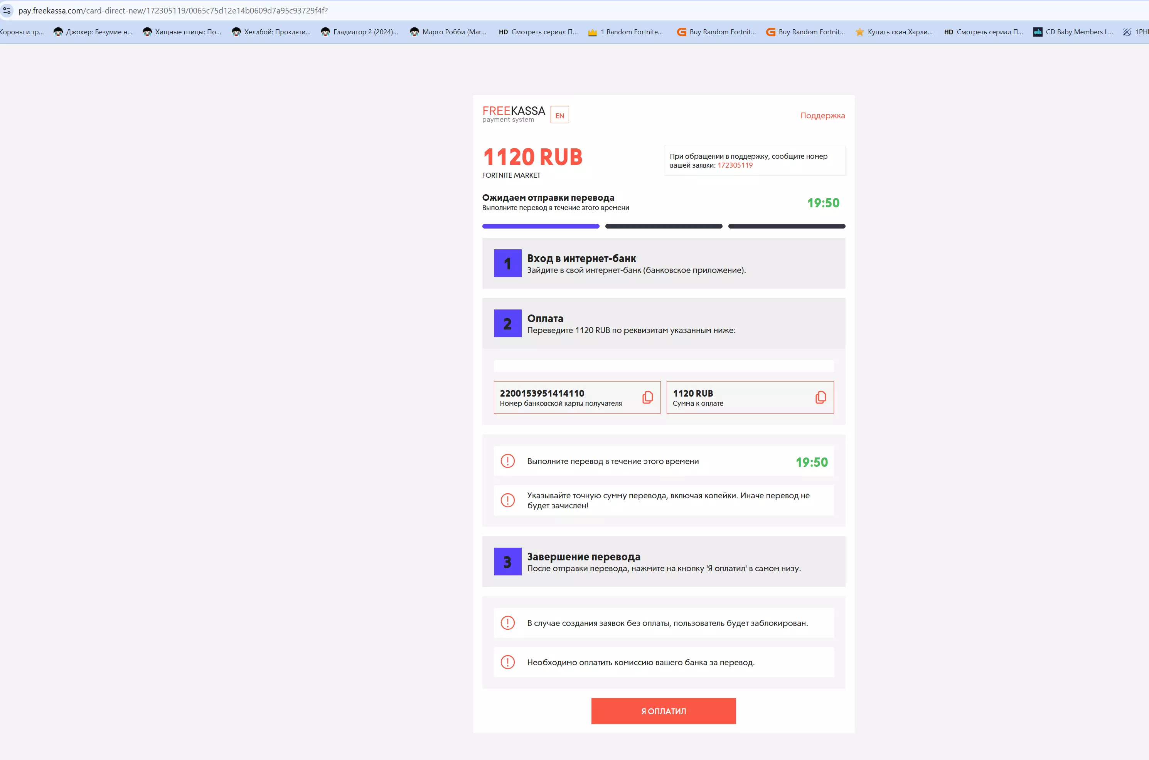Image resolution: width=1149 pixels, height=760 pixels.
Task: Click card number 2200153951414110
Action: 542,393
